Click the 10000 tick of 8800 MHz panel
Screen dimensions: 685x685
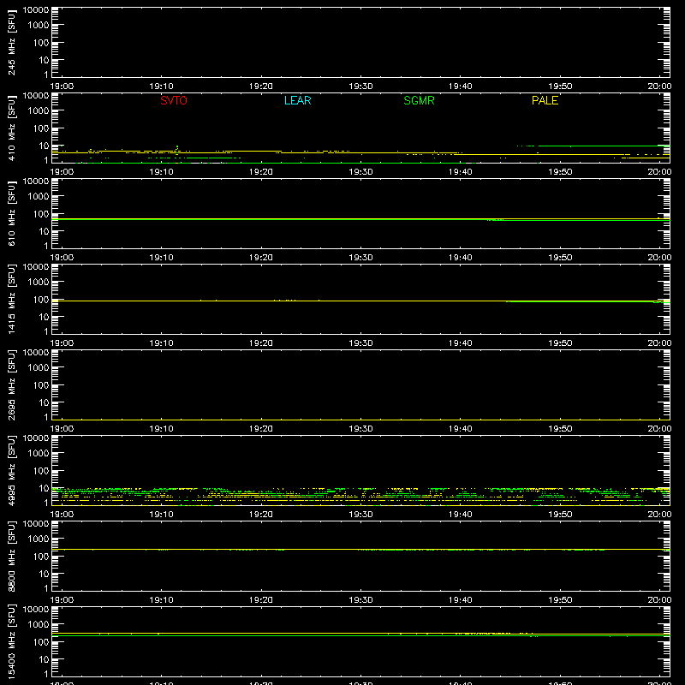click(36, 524)
